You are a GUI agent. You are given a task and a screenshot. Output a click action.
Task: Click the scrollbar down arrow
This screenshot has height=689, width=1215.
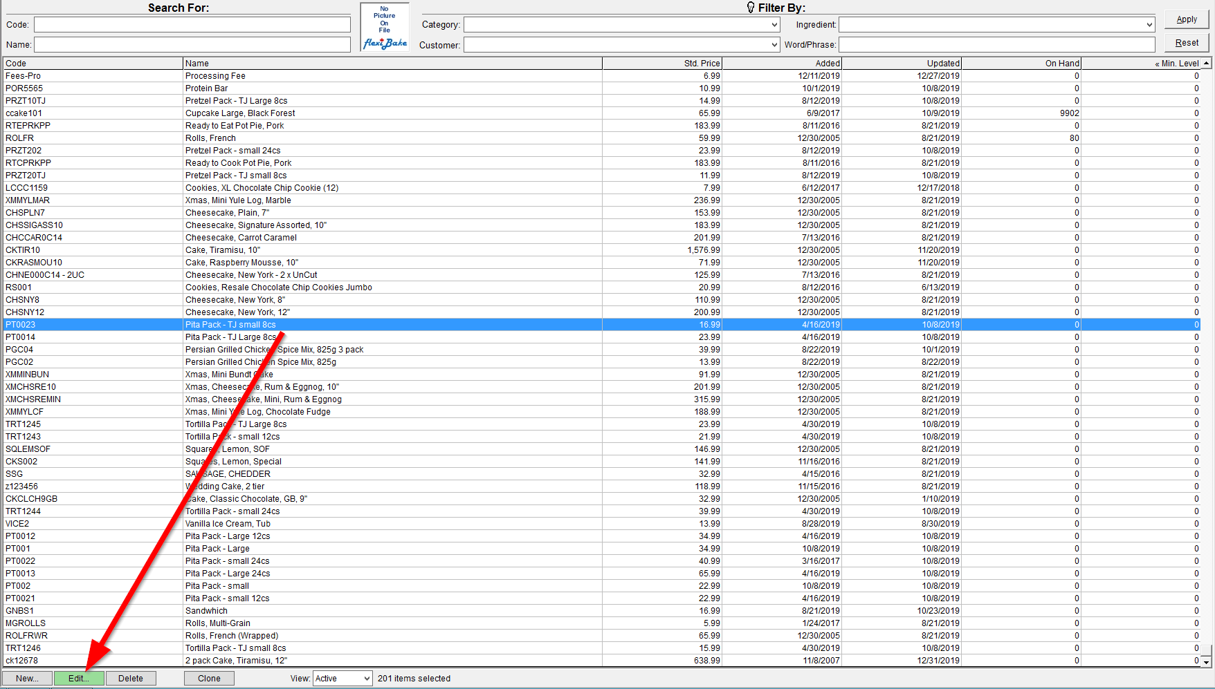[1207, 661]
